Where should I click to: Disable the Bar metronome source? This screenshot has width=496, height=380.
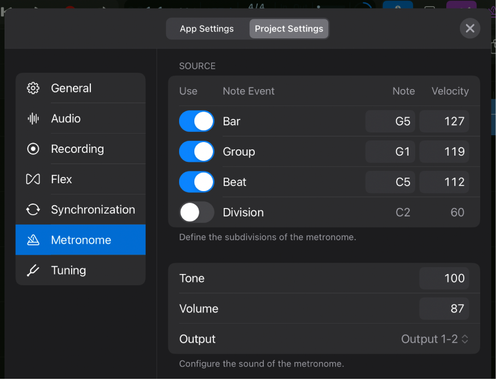coord(196,121)
